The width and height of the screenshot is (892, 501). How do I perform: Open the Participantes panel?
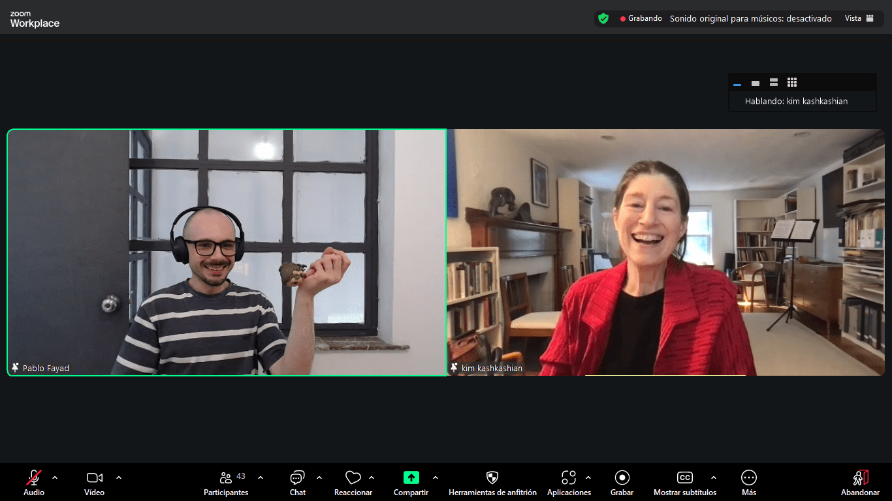coord(226,478)
